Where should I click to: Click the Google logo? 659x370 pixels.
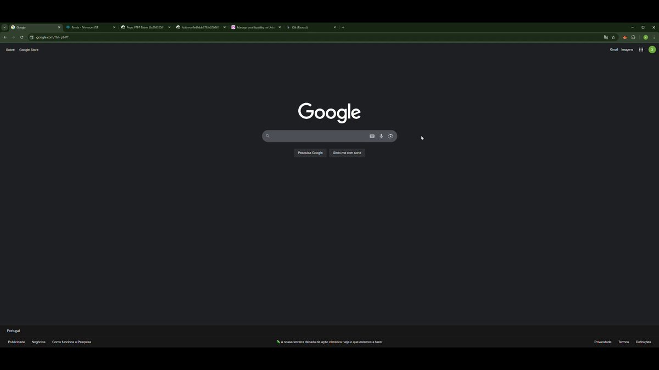point(329,112)
